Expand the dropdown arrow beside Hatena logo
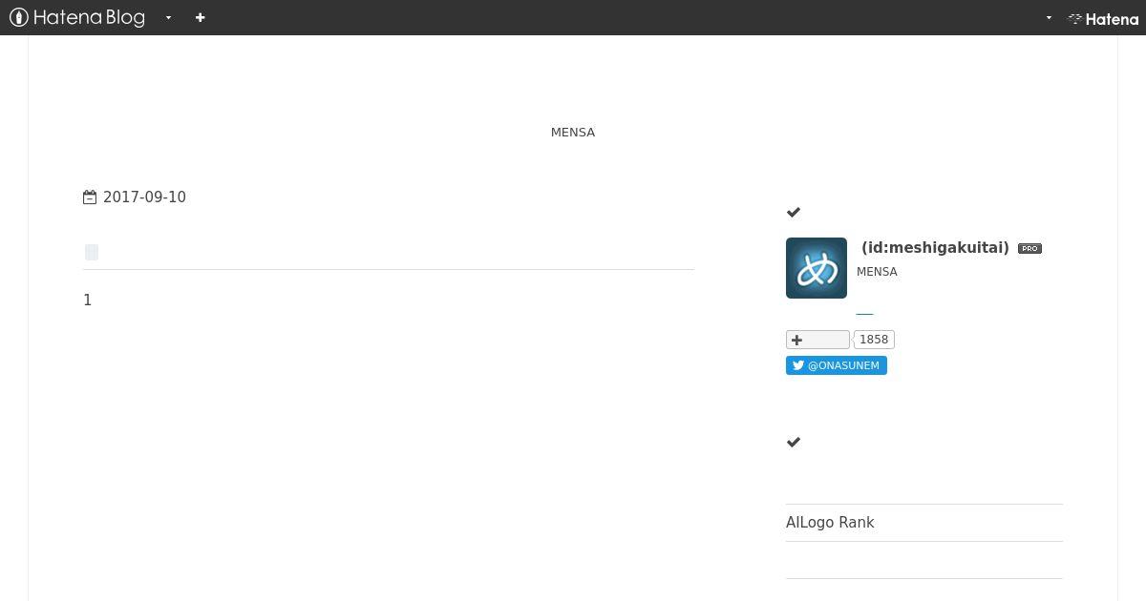Image resolution: width=1146 pixels, height=601 pixels. pyautogui.click(x=1049, y=17)
